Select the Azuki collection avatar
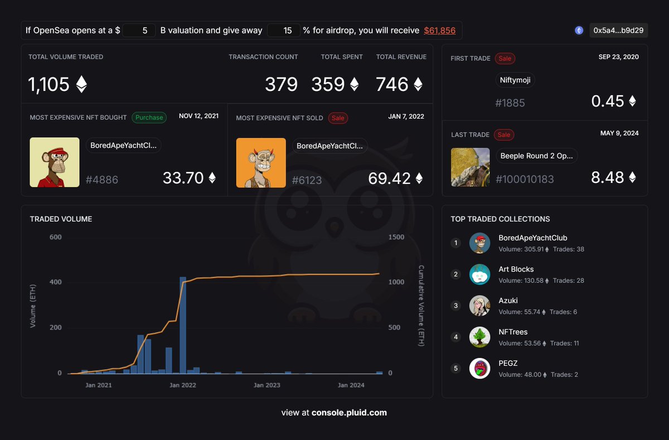This screenshot has width=669, height=440. pyautogui.click(x=480, y=306)
